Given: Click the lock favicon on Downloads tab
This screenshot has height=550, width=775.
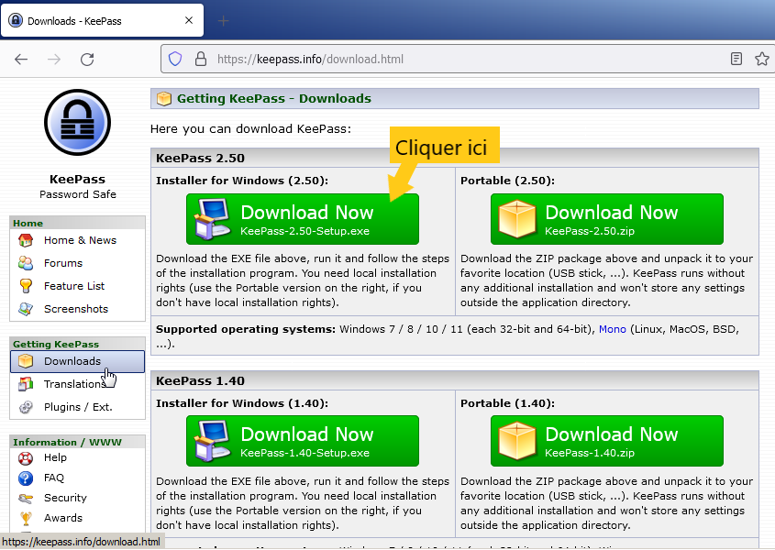Looking at the screenshot, I should click(16, 20).
